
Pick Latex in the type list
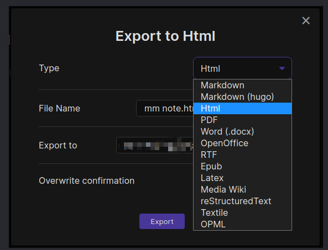242,178
